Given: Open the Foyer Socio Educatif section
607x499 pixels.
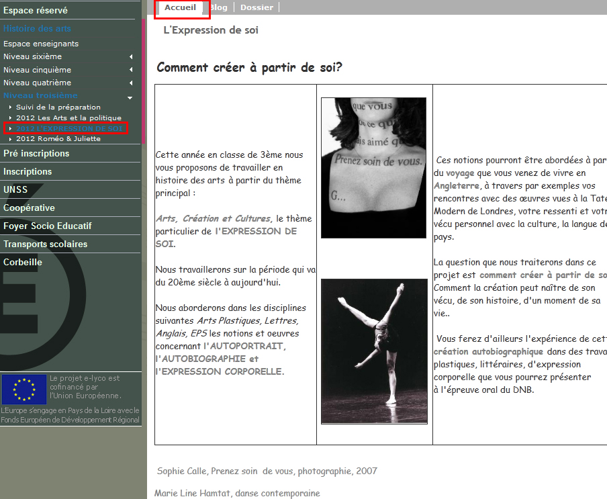Looking at the screenshot, I should click(x=48, y=226).
